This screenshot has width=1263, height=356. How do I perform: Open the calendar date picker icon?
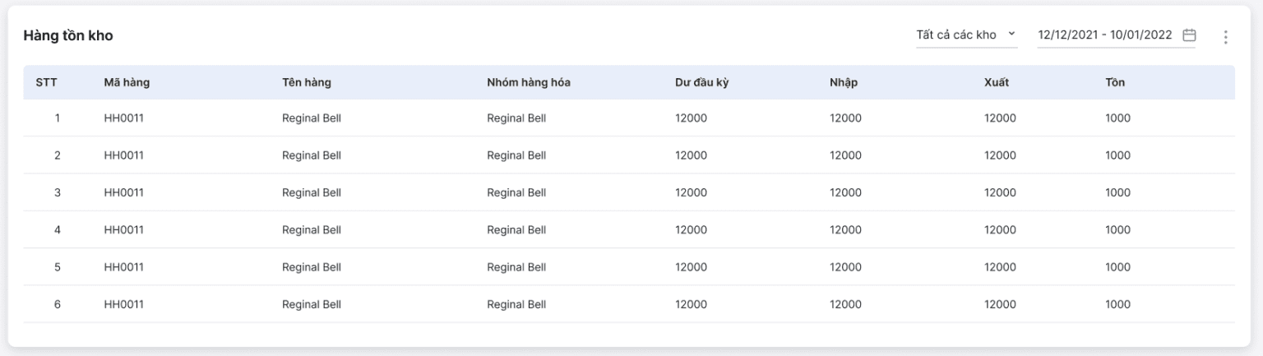click(1189, 35)
